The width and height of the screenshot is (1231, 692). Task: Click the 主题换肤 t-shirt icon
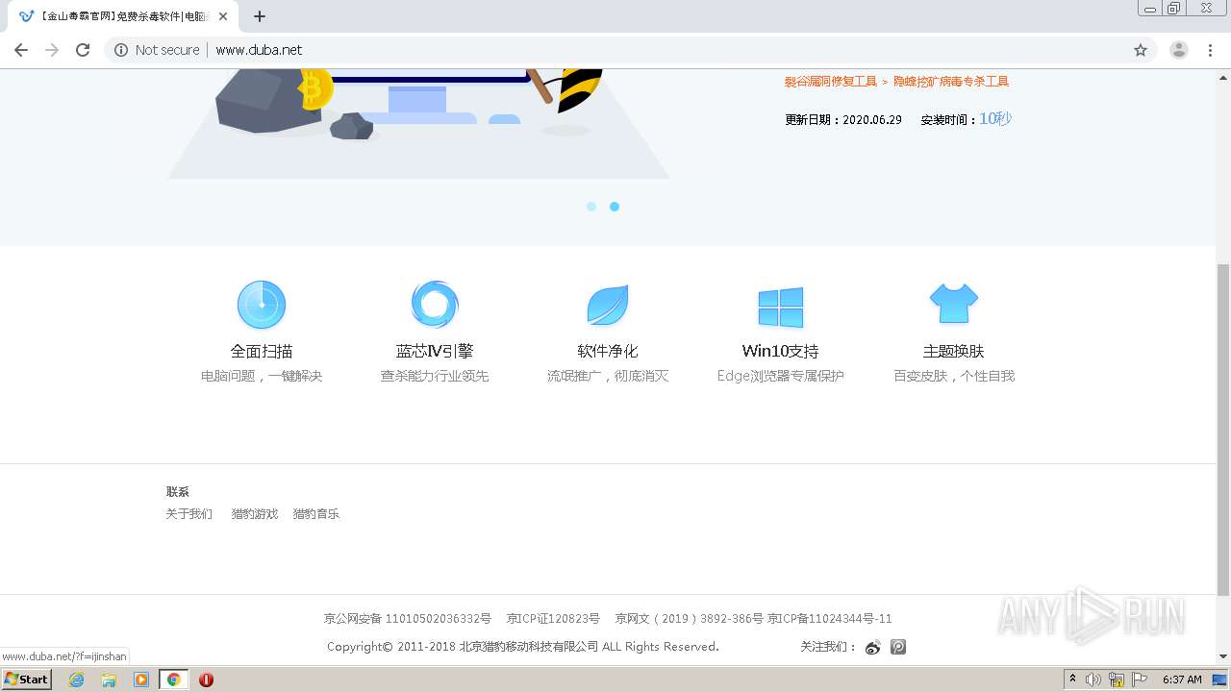click(x=954, y=304)
